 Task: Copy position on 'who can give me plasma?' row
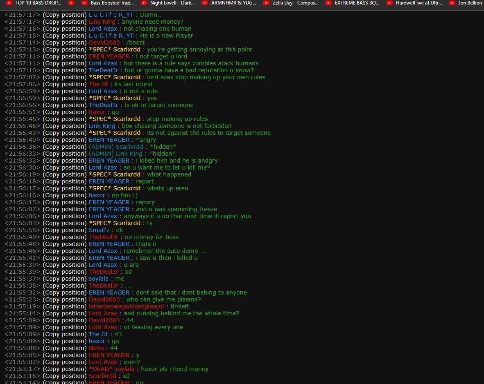[65, 299]
